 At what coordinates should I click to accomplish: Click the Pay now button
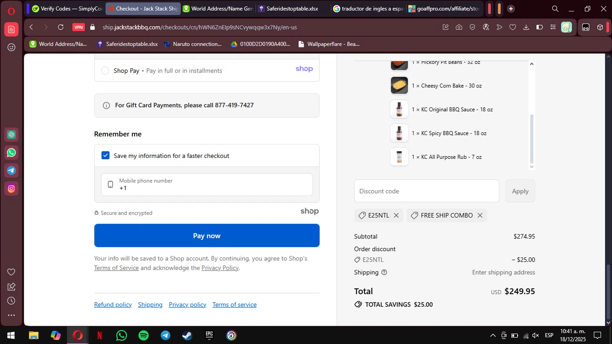tap(207, 235)
